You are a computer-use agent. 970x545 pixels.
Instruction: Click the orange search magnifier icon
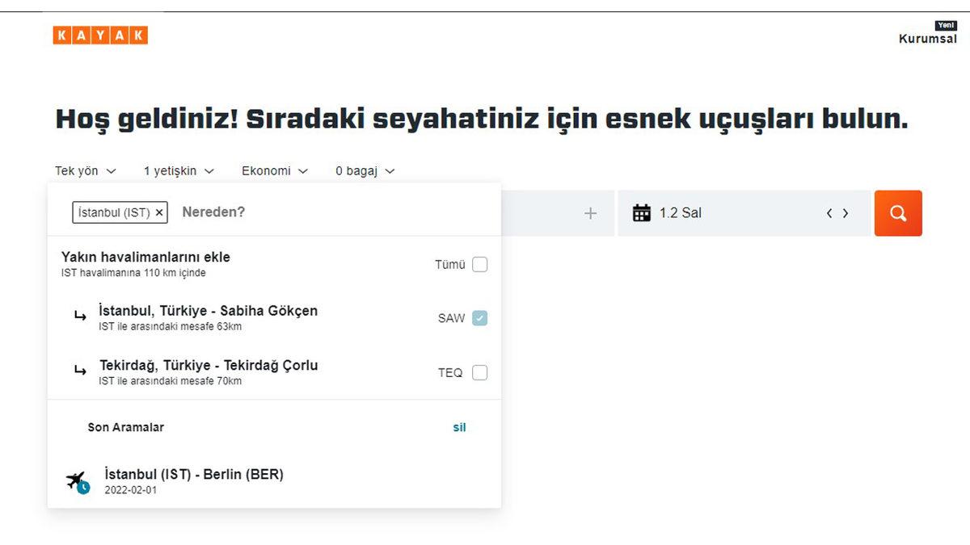[898, 212]
